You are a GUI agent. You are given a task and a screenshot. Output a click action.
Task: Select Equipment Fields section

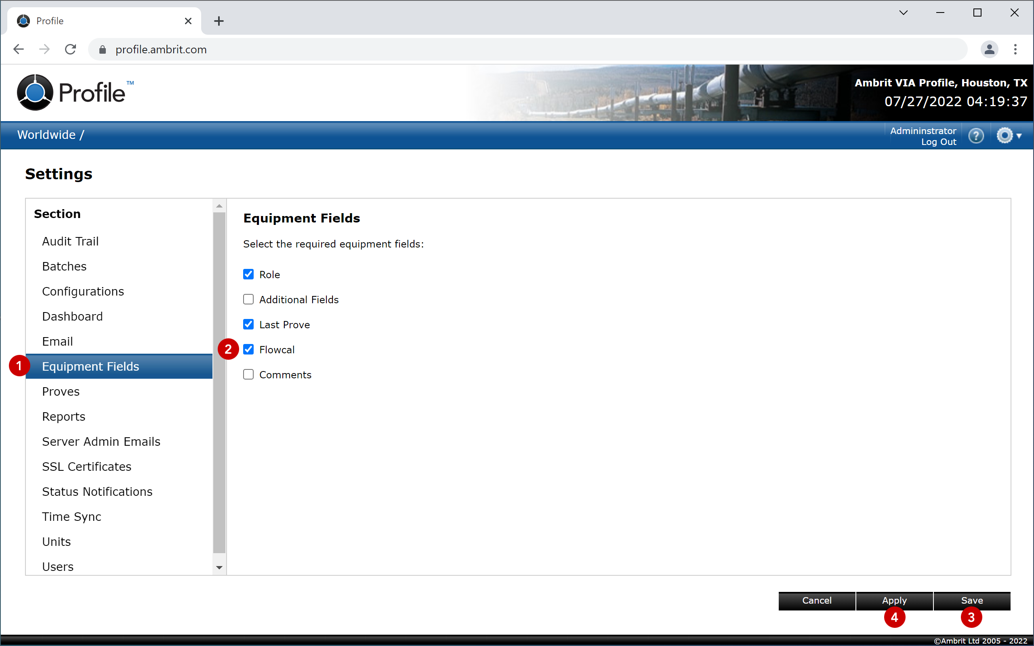pos(119,367)
